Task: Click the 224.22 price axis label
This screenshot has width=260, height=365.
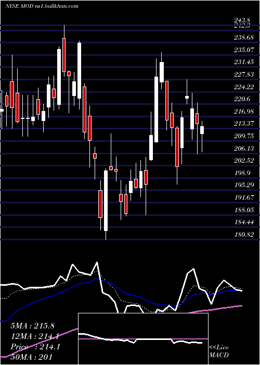Action: 244,87
